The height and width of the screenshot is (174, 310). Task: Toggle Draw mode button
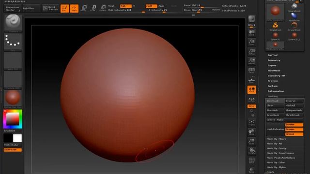pyautogui.click(x=74, y=8)
